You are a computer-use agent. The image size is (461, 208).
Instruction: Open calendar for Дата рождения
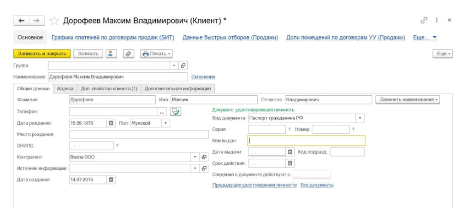click(111, 123)
